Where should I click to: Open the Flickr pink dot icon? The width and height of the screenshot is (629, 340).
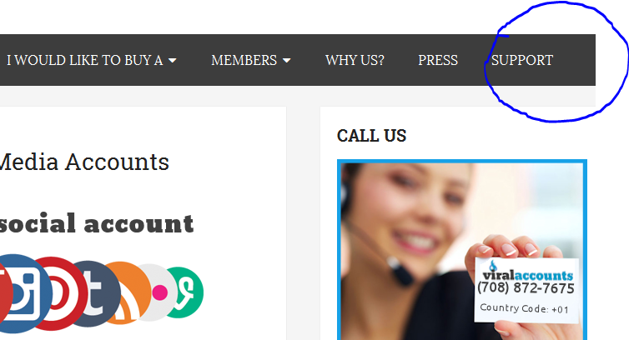pyautogui.click(x=159, y=292)
